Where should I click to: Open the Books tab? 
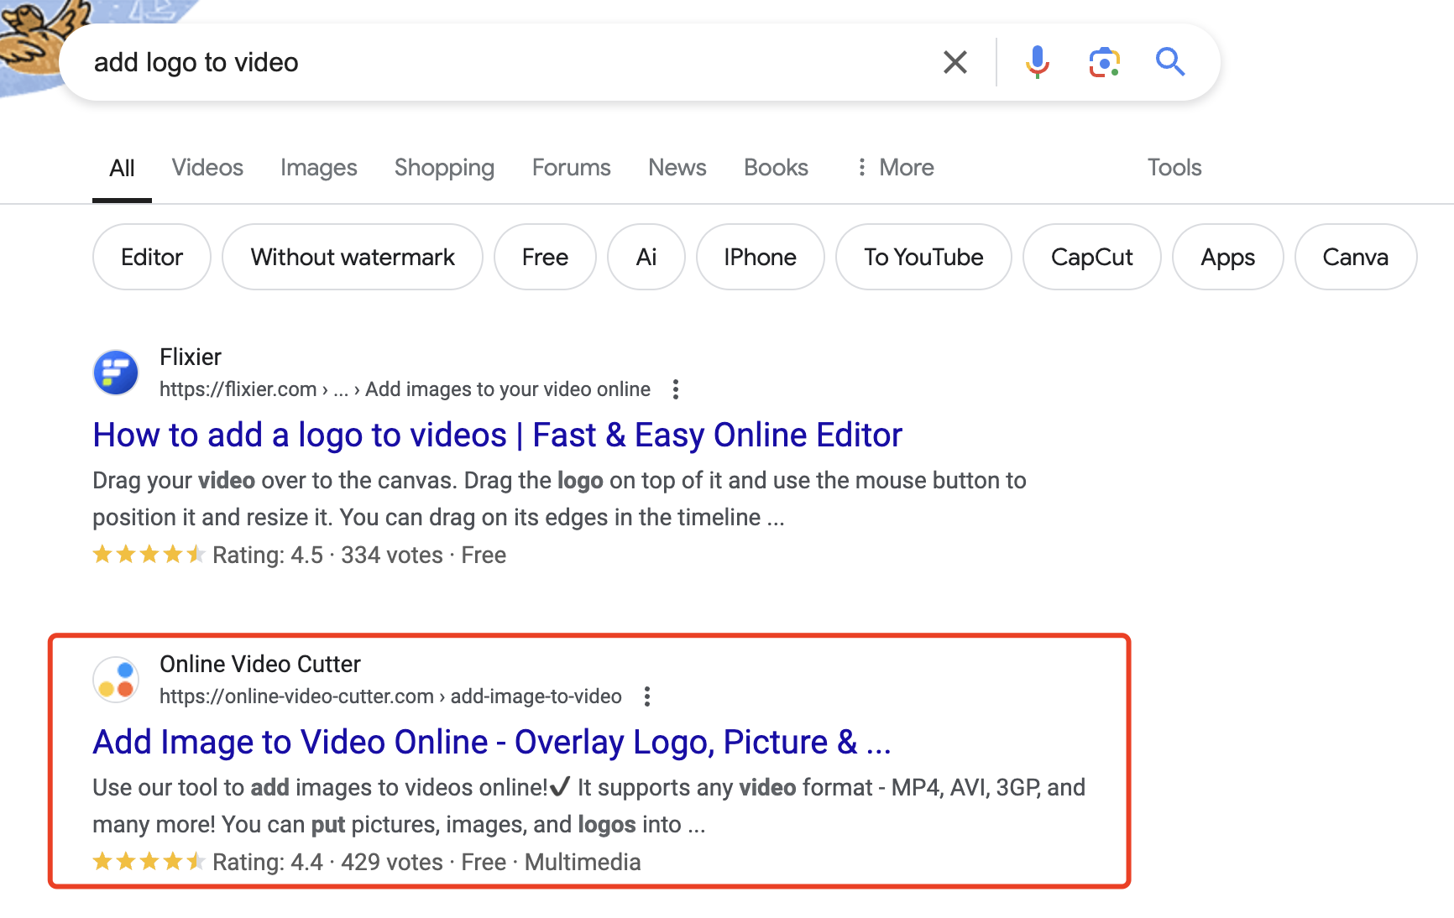pos(776,168)
